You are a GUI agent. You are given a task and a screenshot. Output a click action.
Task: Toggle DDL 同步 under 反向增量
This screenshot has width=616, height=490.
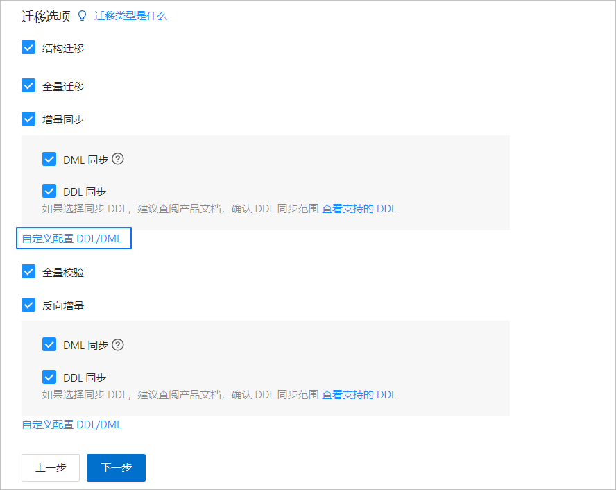pos(49,378)
